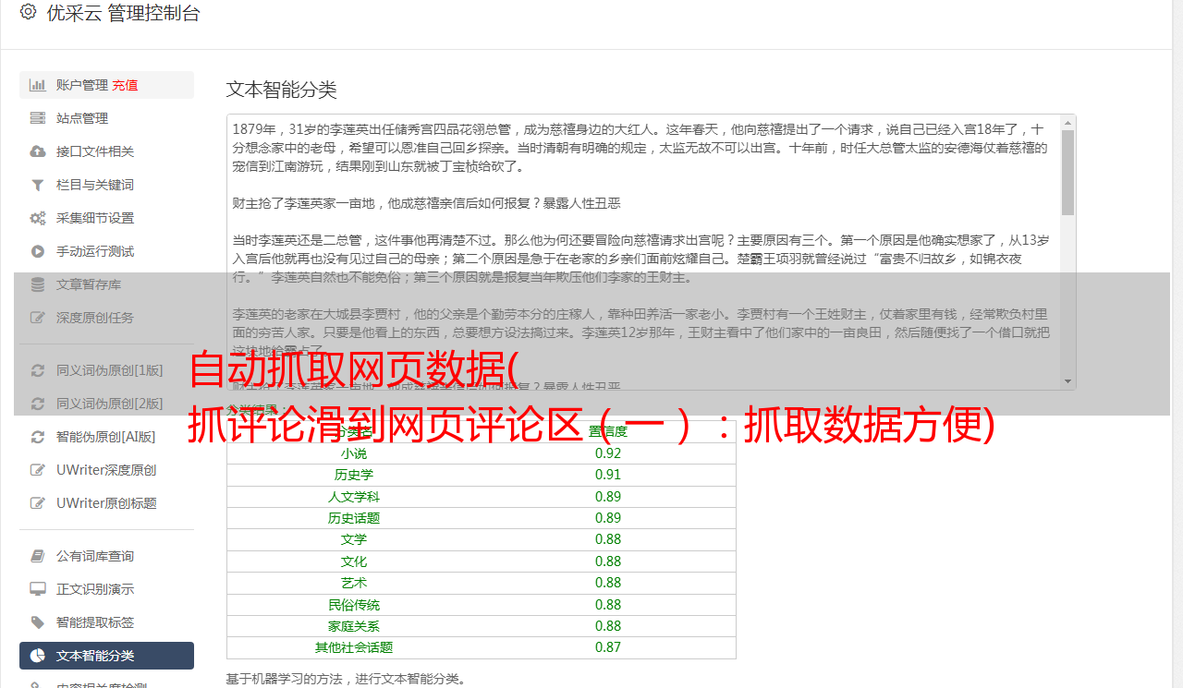The height and width of the screenshot is (688, 1183).
Task: Open 接口文件相关 in the sidebar
Action: 106,151
